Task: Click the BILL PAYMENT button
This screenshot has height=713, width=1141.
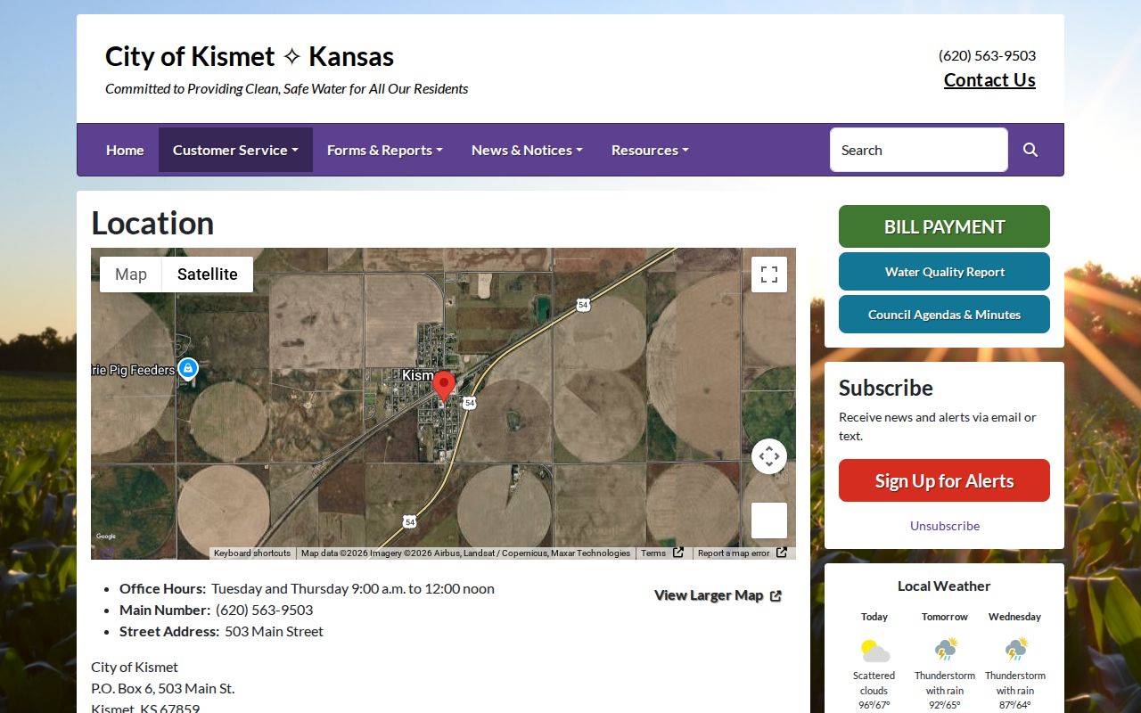Action: [944, 226]
